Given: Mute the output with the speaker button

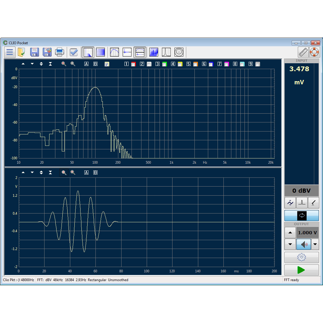Looking at the screenshot, I should [x=304, y=244].
